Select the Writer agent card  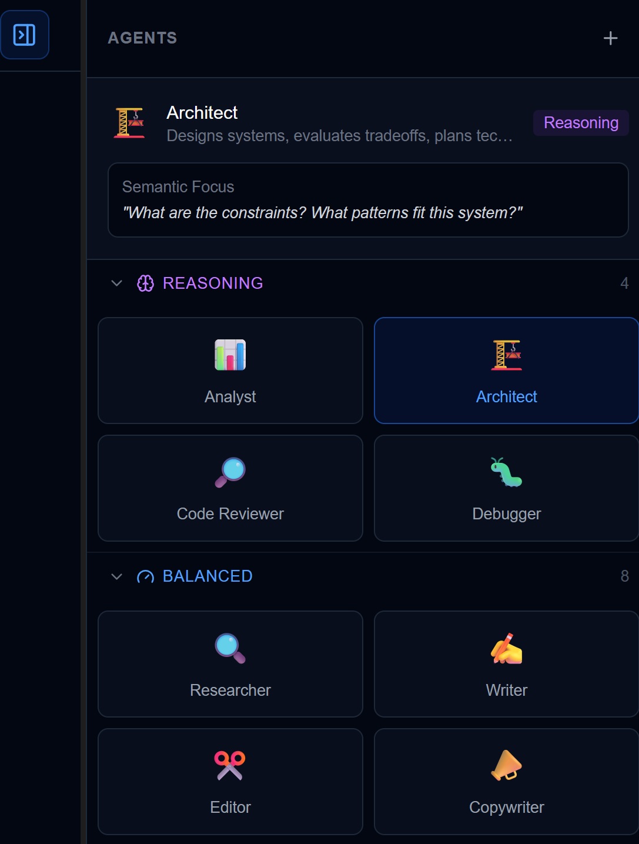point(506,664)
